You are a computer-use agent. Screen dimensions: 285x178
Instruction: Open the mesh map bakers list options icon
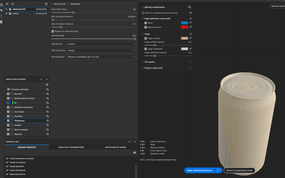pos(47,85)
